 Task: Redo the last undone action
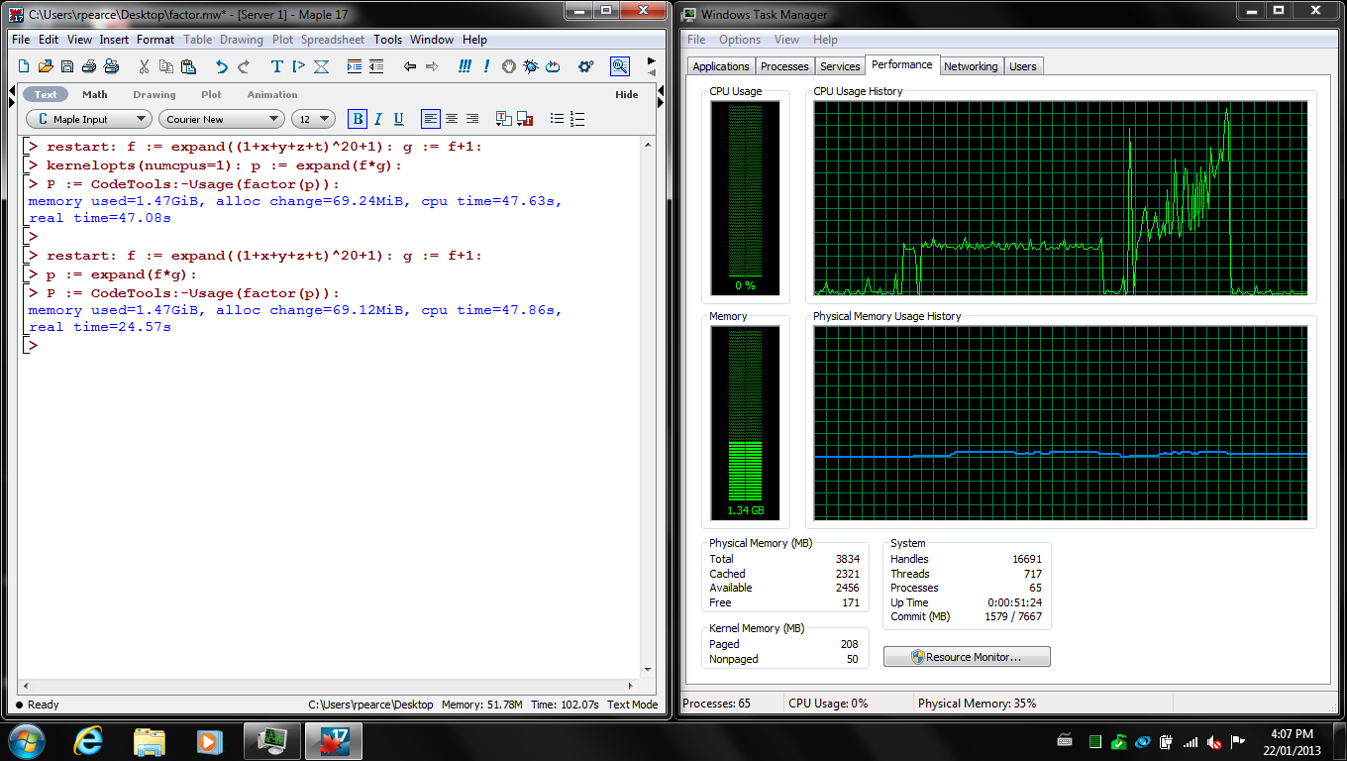coord(244,66)
